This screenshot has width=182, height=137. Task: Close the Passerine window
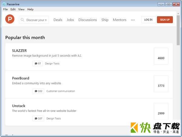(x=176, y=4)
